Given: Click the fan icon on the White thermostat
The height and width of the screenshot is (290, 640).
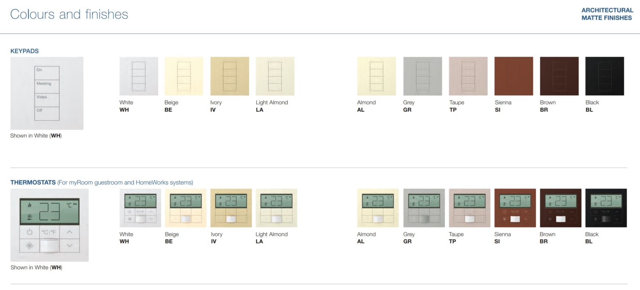Looking at the screenshot, I should pyautogui.click(x=29, y=246).
